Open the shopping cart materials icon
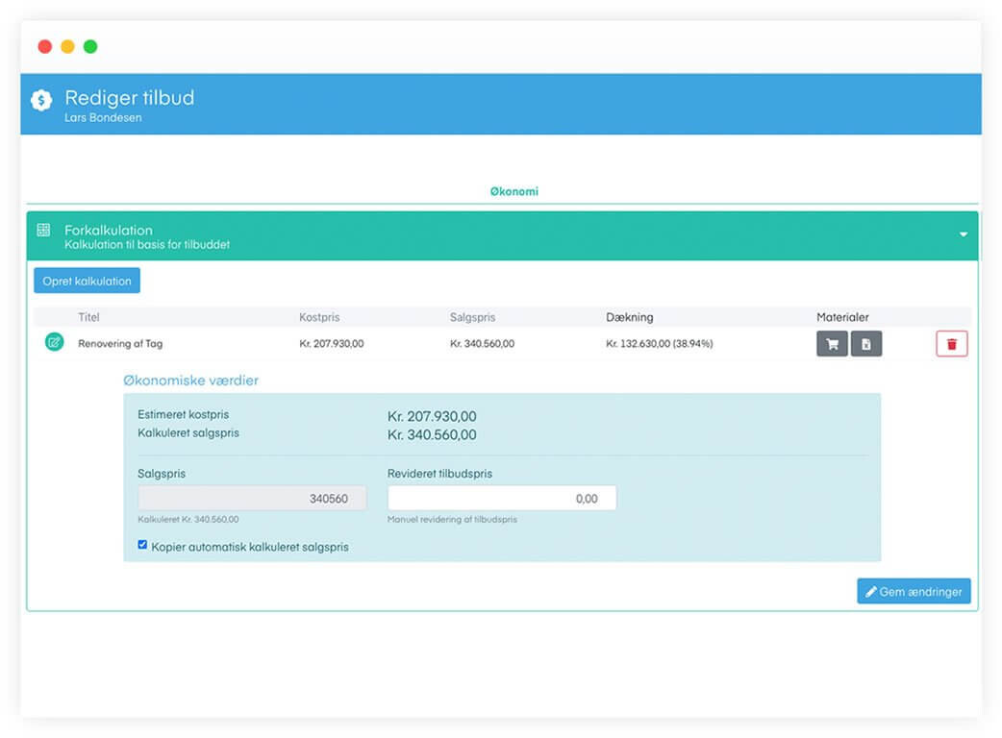This screenshot has height=738, width=1002. pyautogui.click(x=832, y=344)
